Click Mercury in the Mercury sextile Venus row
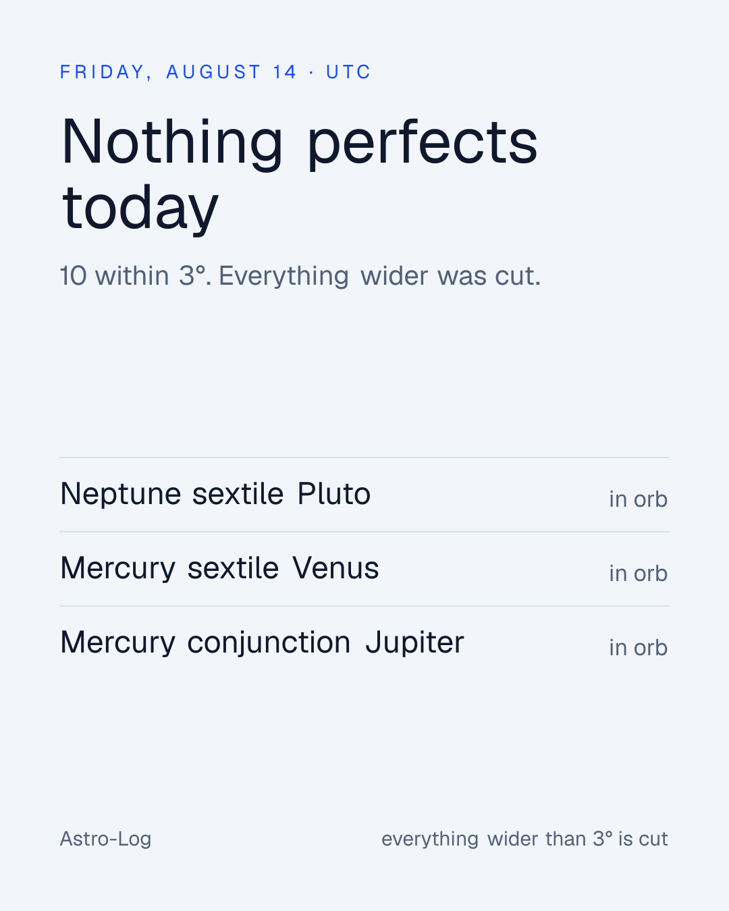 point(118,568)
